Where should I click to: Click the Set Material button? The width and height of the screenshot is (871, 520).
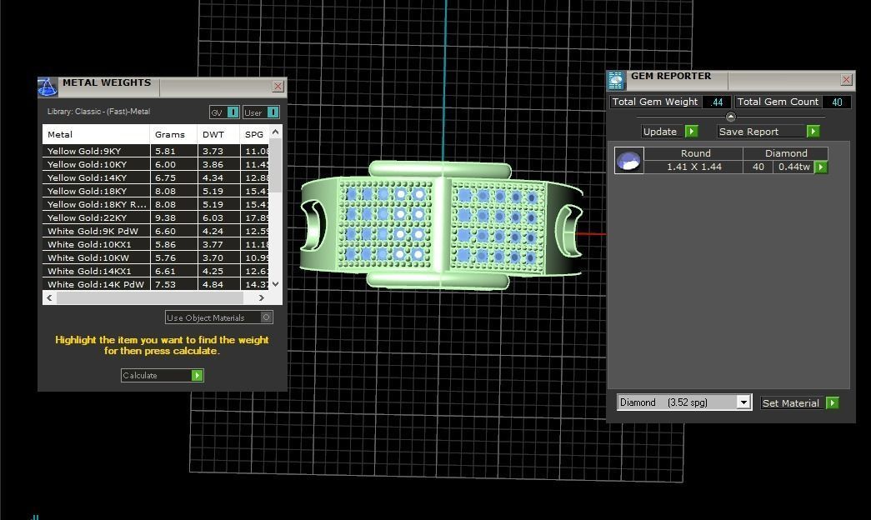[x=799, y=402]
